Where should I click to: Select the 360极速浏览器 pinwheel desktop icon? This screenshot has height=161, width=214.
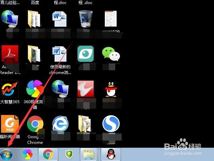click(35, 89)
